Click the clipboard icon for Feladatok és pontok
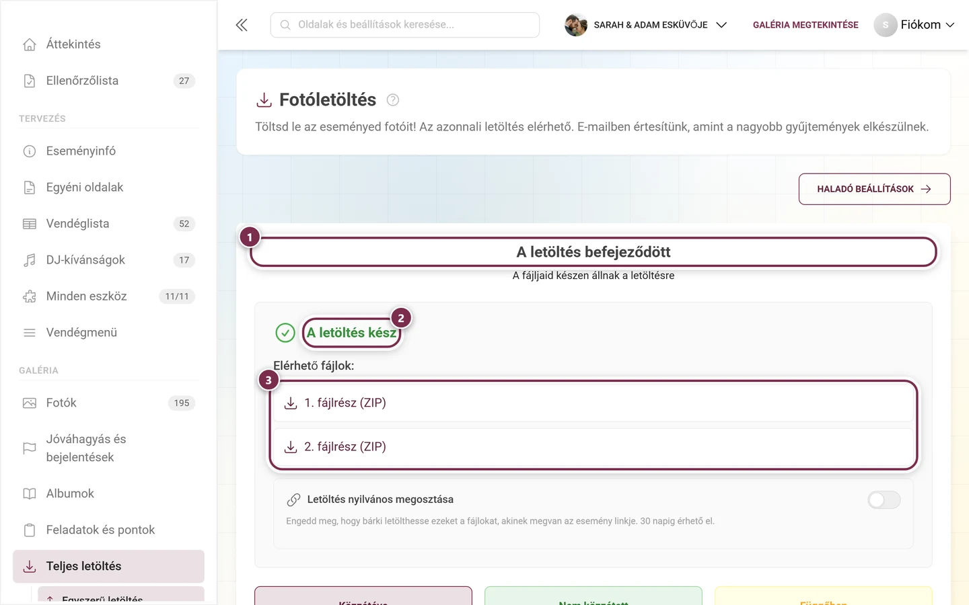The width and height of the screenshot is (969, 605). pyautogui.click(x=30, y=530)
